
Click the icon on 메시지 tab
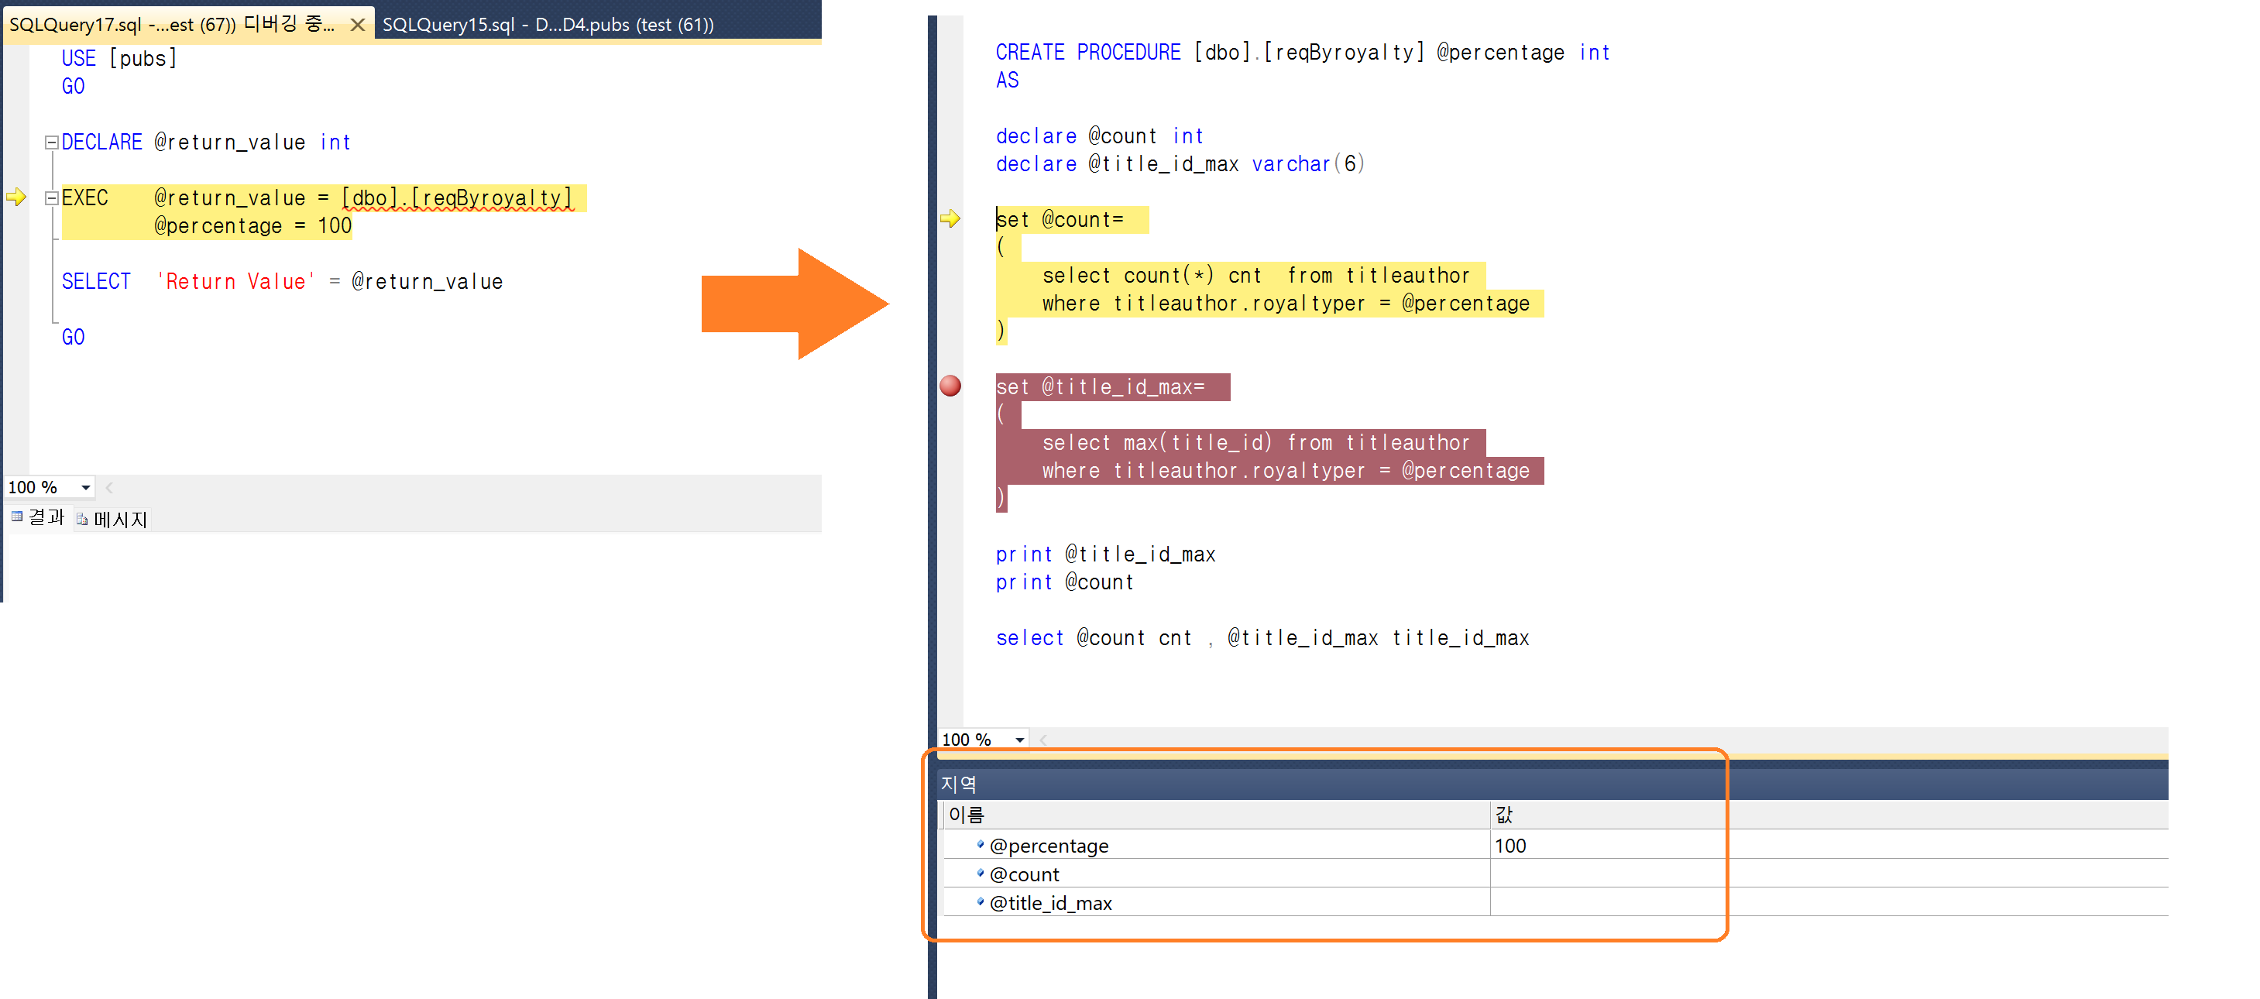pos(81,519)
